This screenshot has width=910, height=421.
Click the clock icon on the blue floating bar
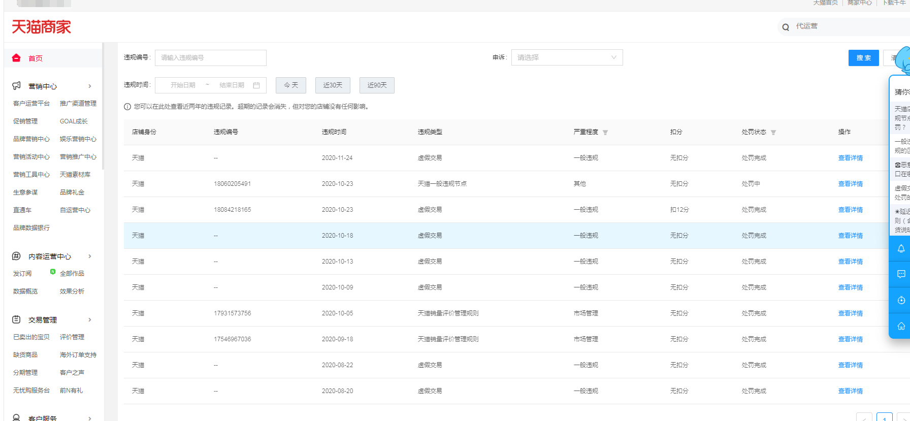[901, 300]
